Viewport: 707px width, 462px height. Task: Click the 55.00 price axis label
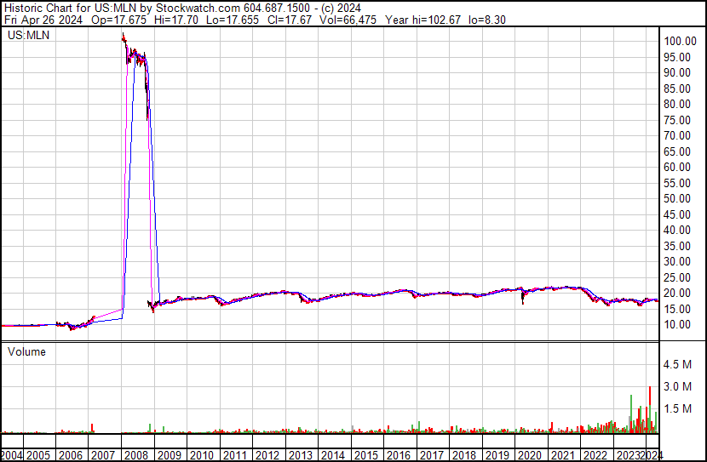pyautogui.click(x=677, y=183)
